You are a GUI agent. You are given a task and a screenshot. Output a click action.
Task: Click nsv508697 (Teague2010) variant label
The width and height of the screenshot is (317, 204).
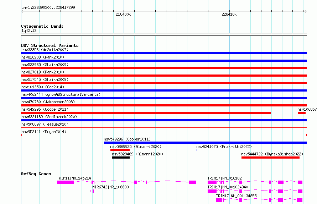pos(45,124)
